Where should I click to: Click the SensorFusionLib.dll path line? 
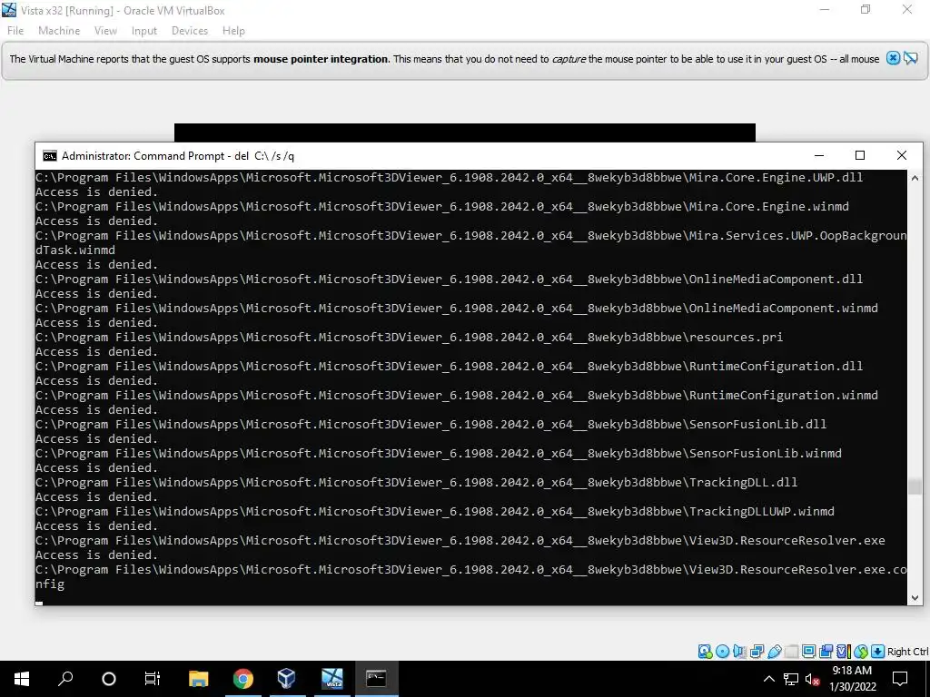coord(430,425)
